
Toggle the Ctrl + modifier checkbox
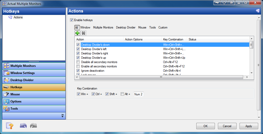click(93, 94)
